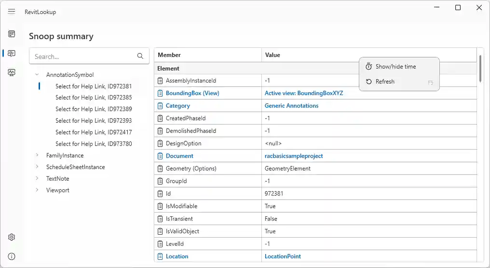The height and width of the screenshot is (268, 490).
Task: Choose Show/hide time from context menu
Action: pyautogui.click(x=395, y=67)
